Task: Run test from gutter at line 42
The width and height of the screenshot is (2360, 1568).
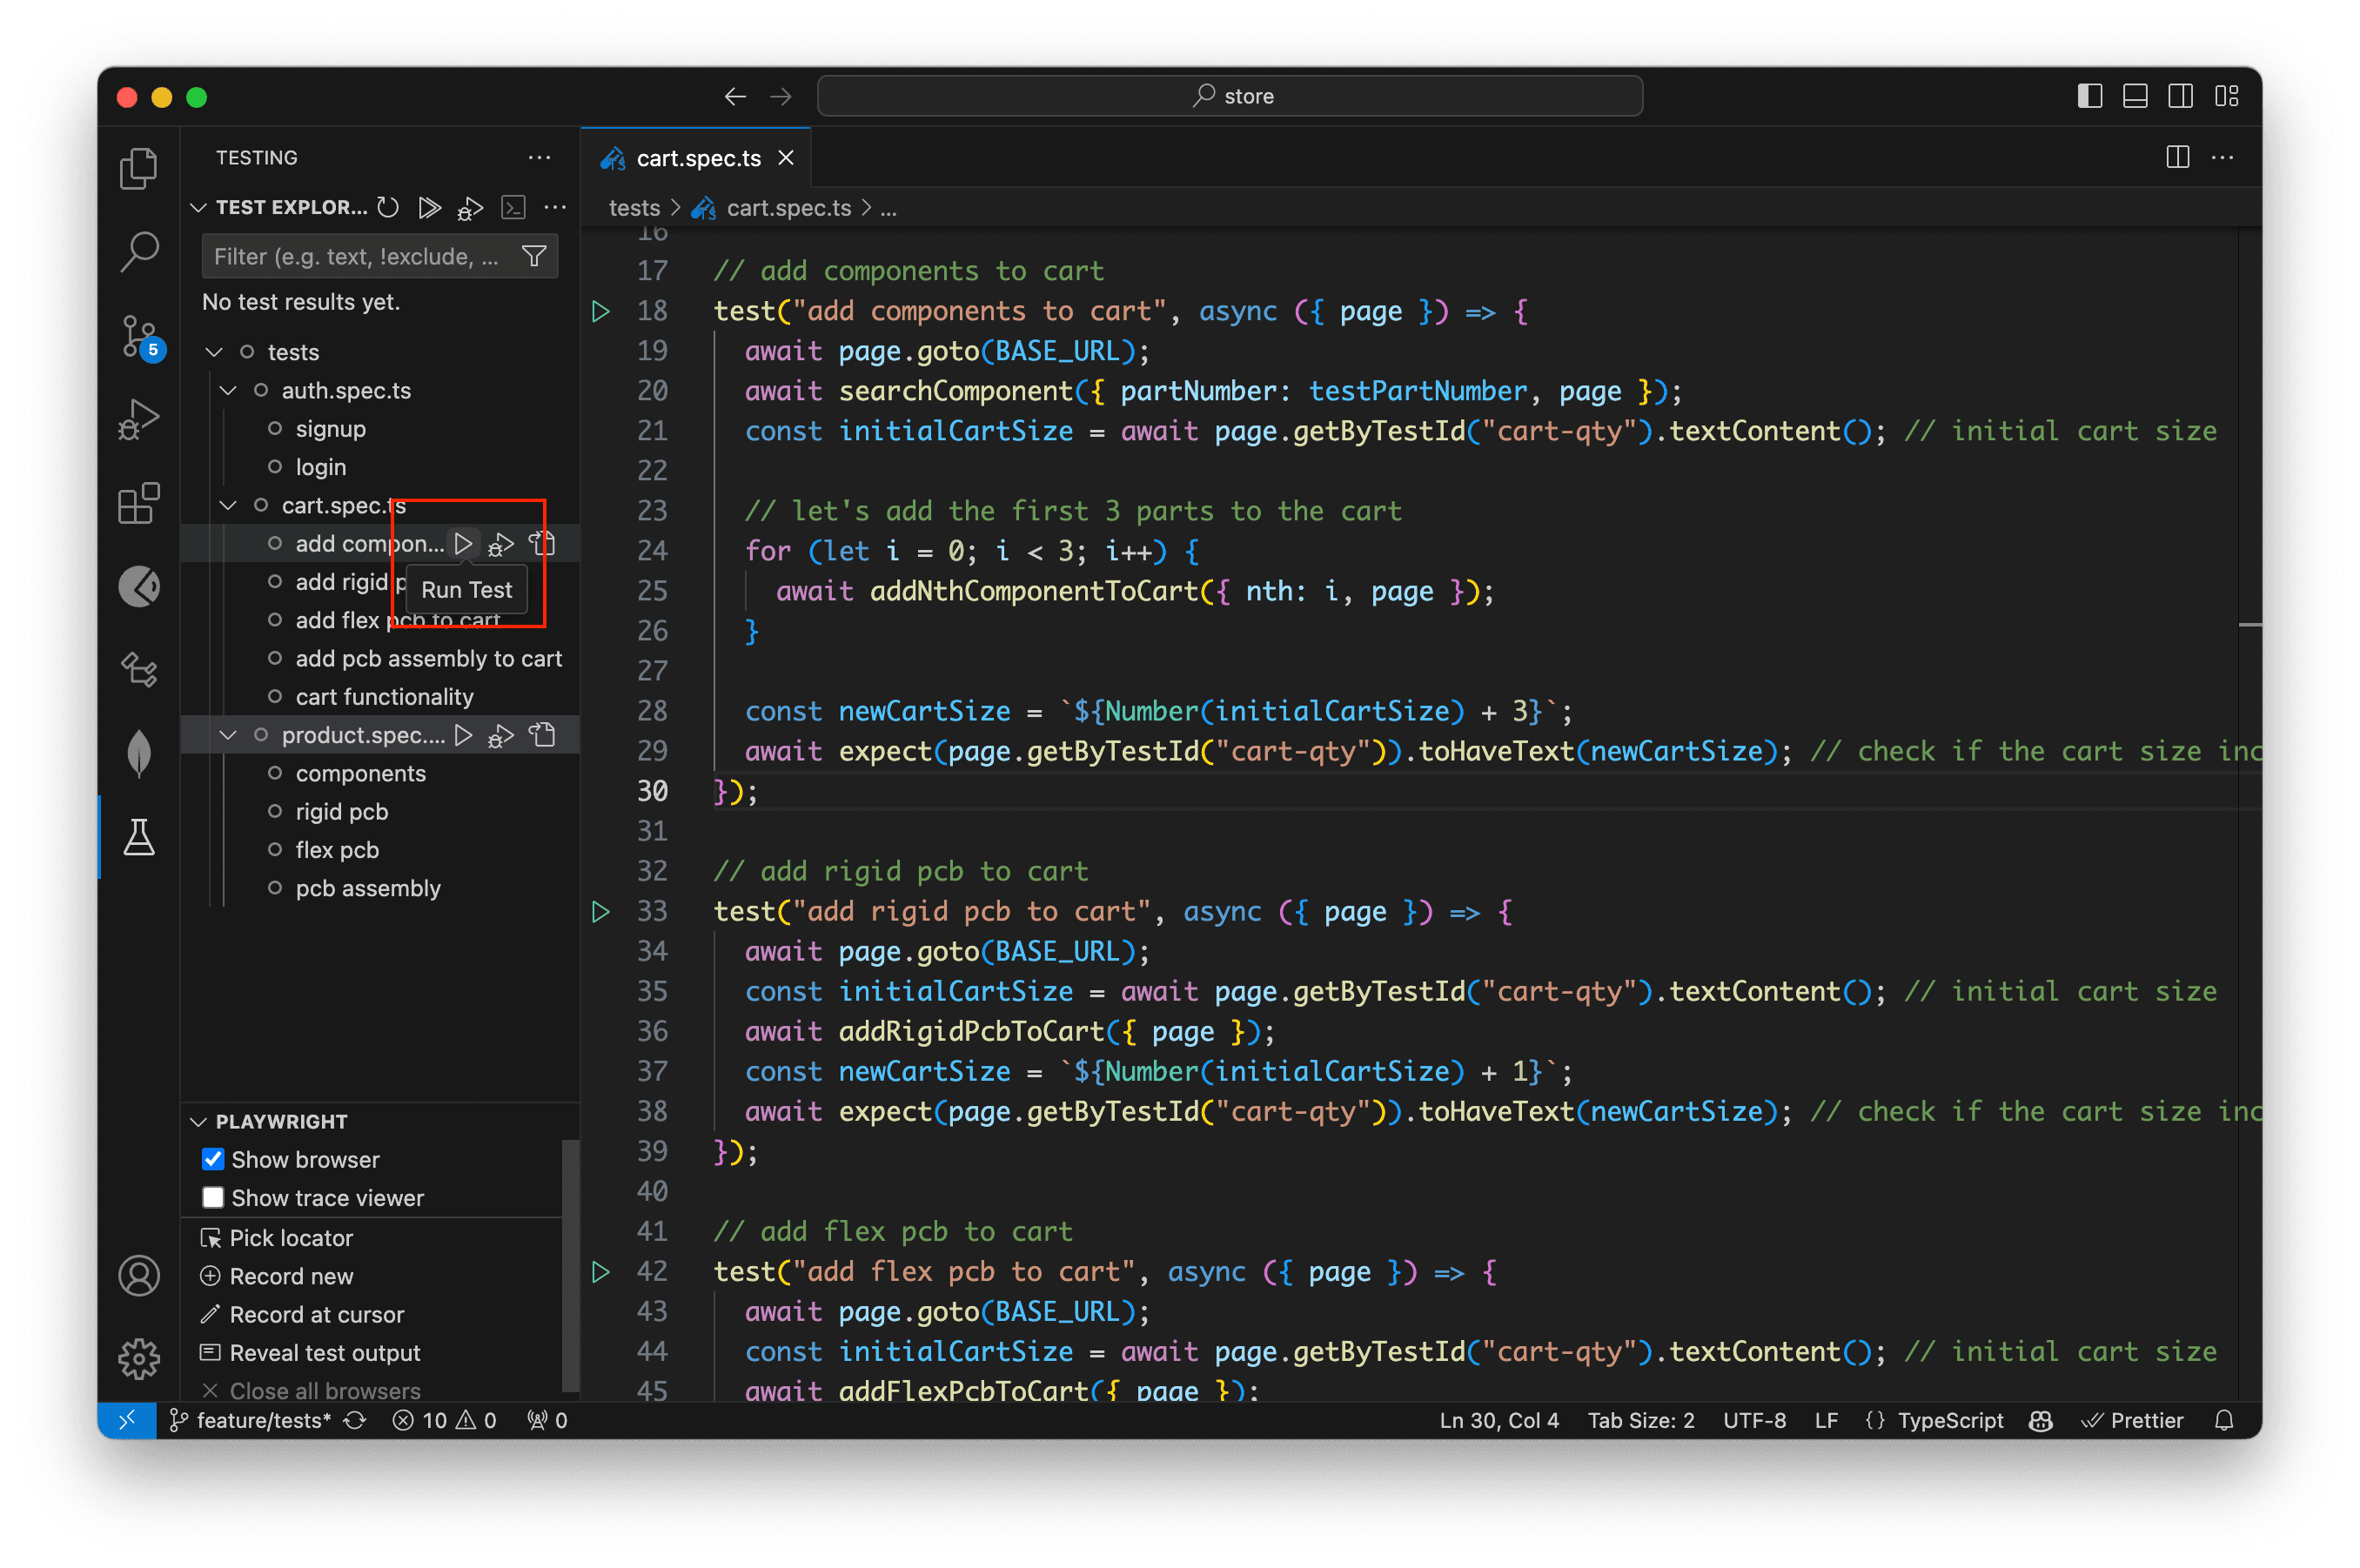Action: (601, 1271)
